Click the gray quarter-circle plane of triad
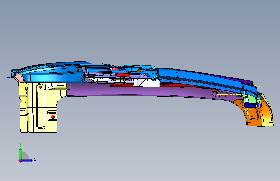This screenshot has height=181, width=280. [25, 156]
